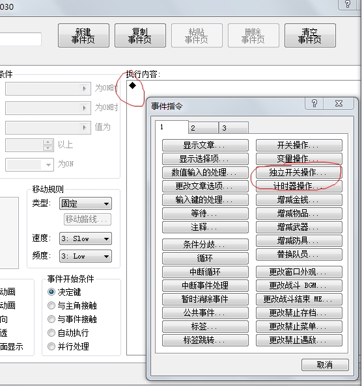Screen dimensions: 362x386
Task: Choose the 更改战斗结束 ME command
Action: pos(299,299)
